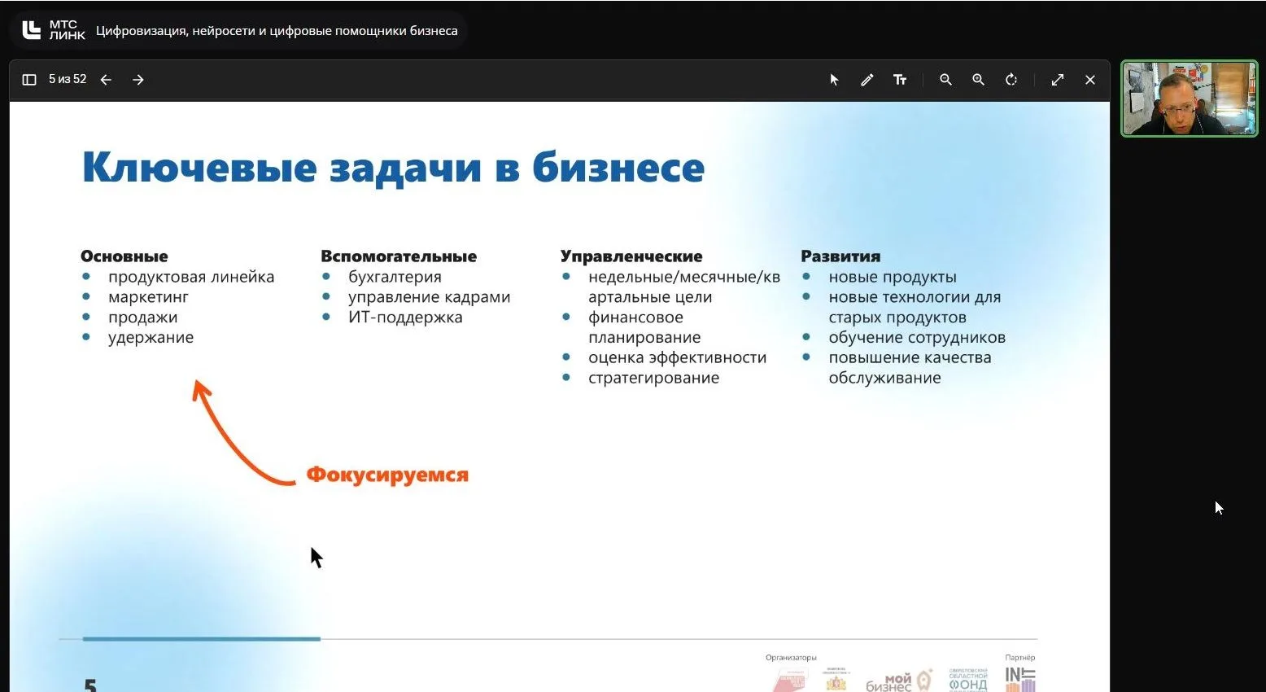Click the 'удержание' bullet
This screenshot has height=692, width=1266.
click(x=151, y=337)
